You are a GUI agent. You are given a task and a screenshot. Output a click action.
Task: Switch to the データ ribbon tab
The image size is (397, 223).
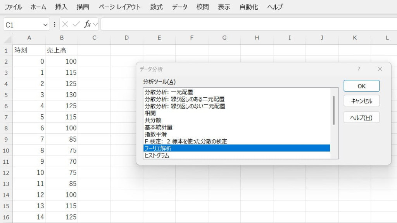point(180,7)
